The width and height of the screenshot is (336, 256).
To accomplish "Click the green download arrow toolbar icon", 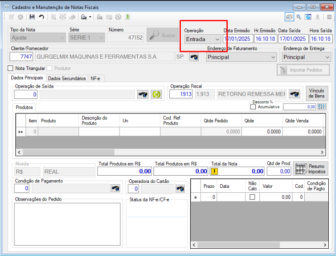I will [x=128, y=17].
